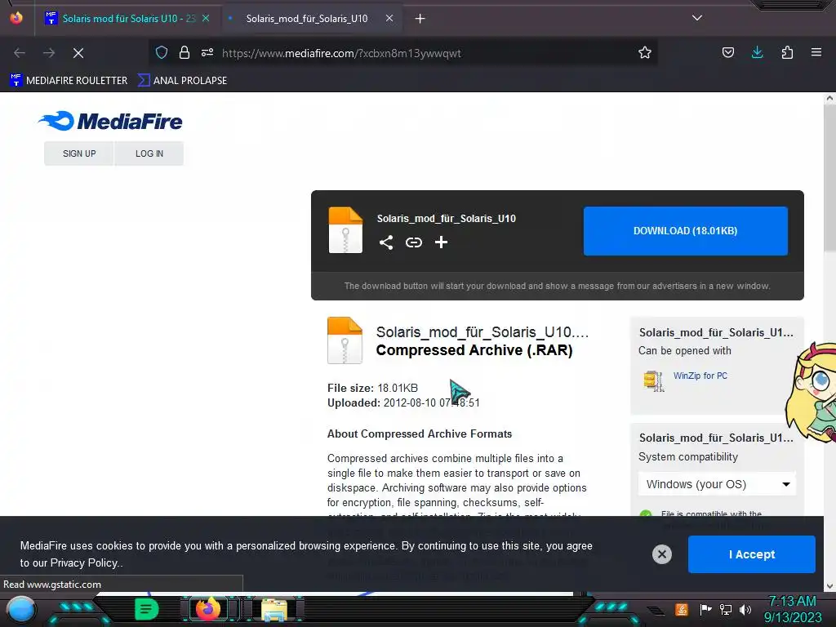The height and width of the screenshot is (627, 836).
Task: Share the file via share icon
Action: pos(386,242)
